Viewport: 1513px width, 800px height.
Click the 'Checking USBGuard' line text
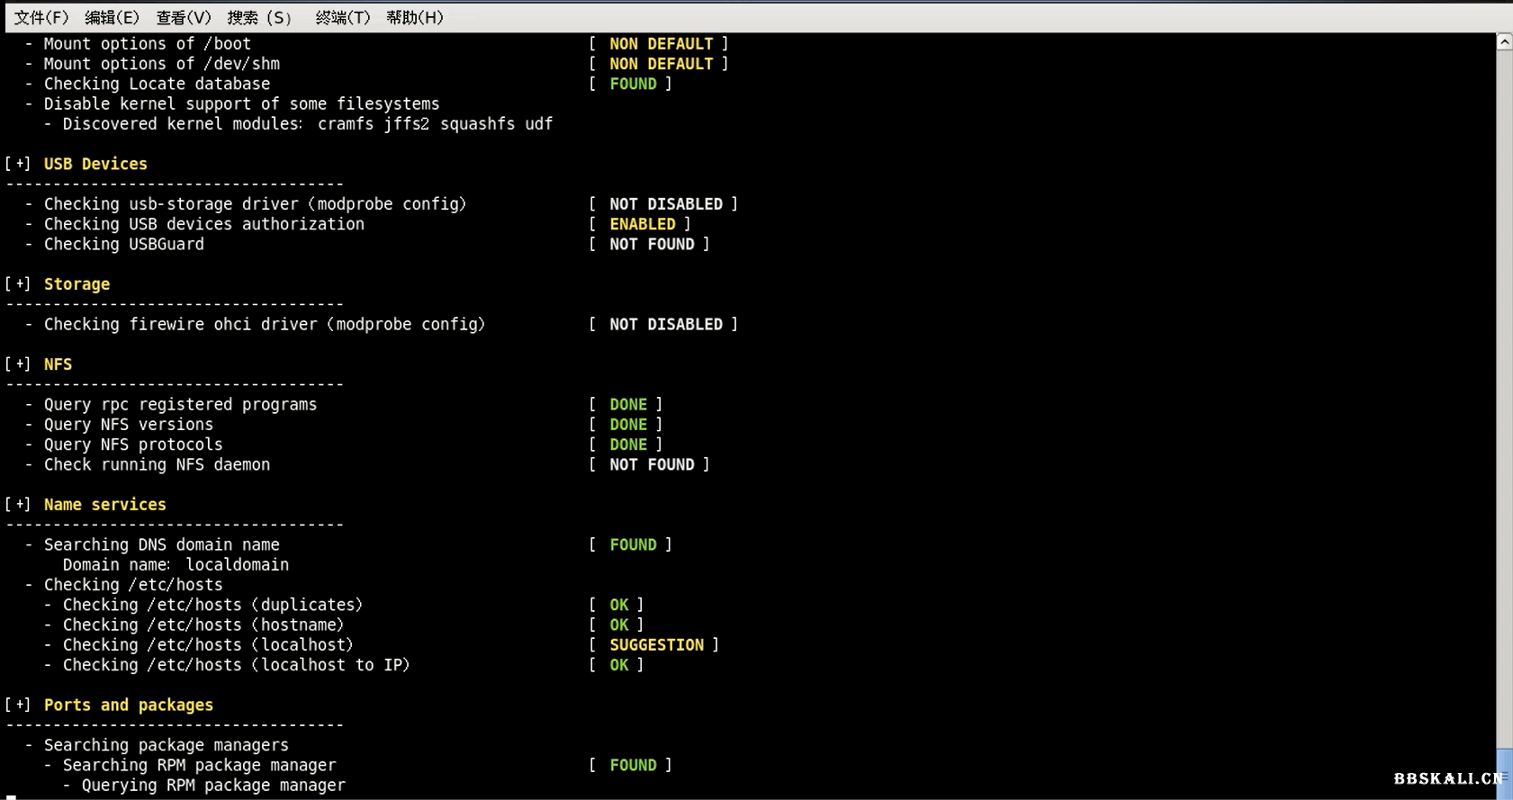(124, 245)
